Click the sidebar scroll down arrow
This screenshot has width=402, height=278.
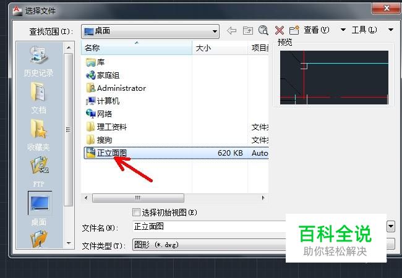coord(69,243)
